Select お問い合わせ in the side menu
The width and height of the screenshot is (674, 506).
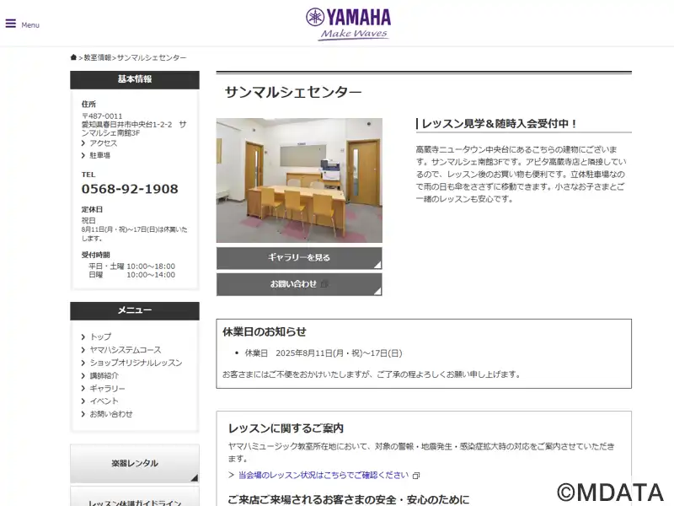pyautogui.click(x=111, y=414)
